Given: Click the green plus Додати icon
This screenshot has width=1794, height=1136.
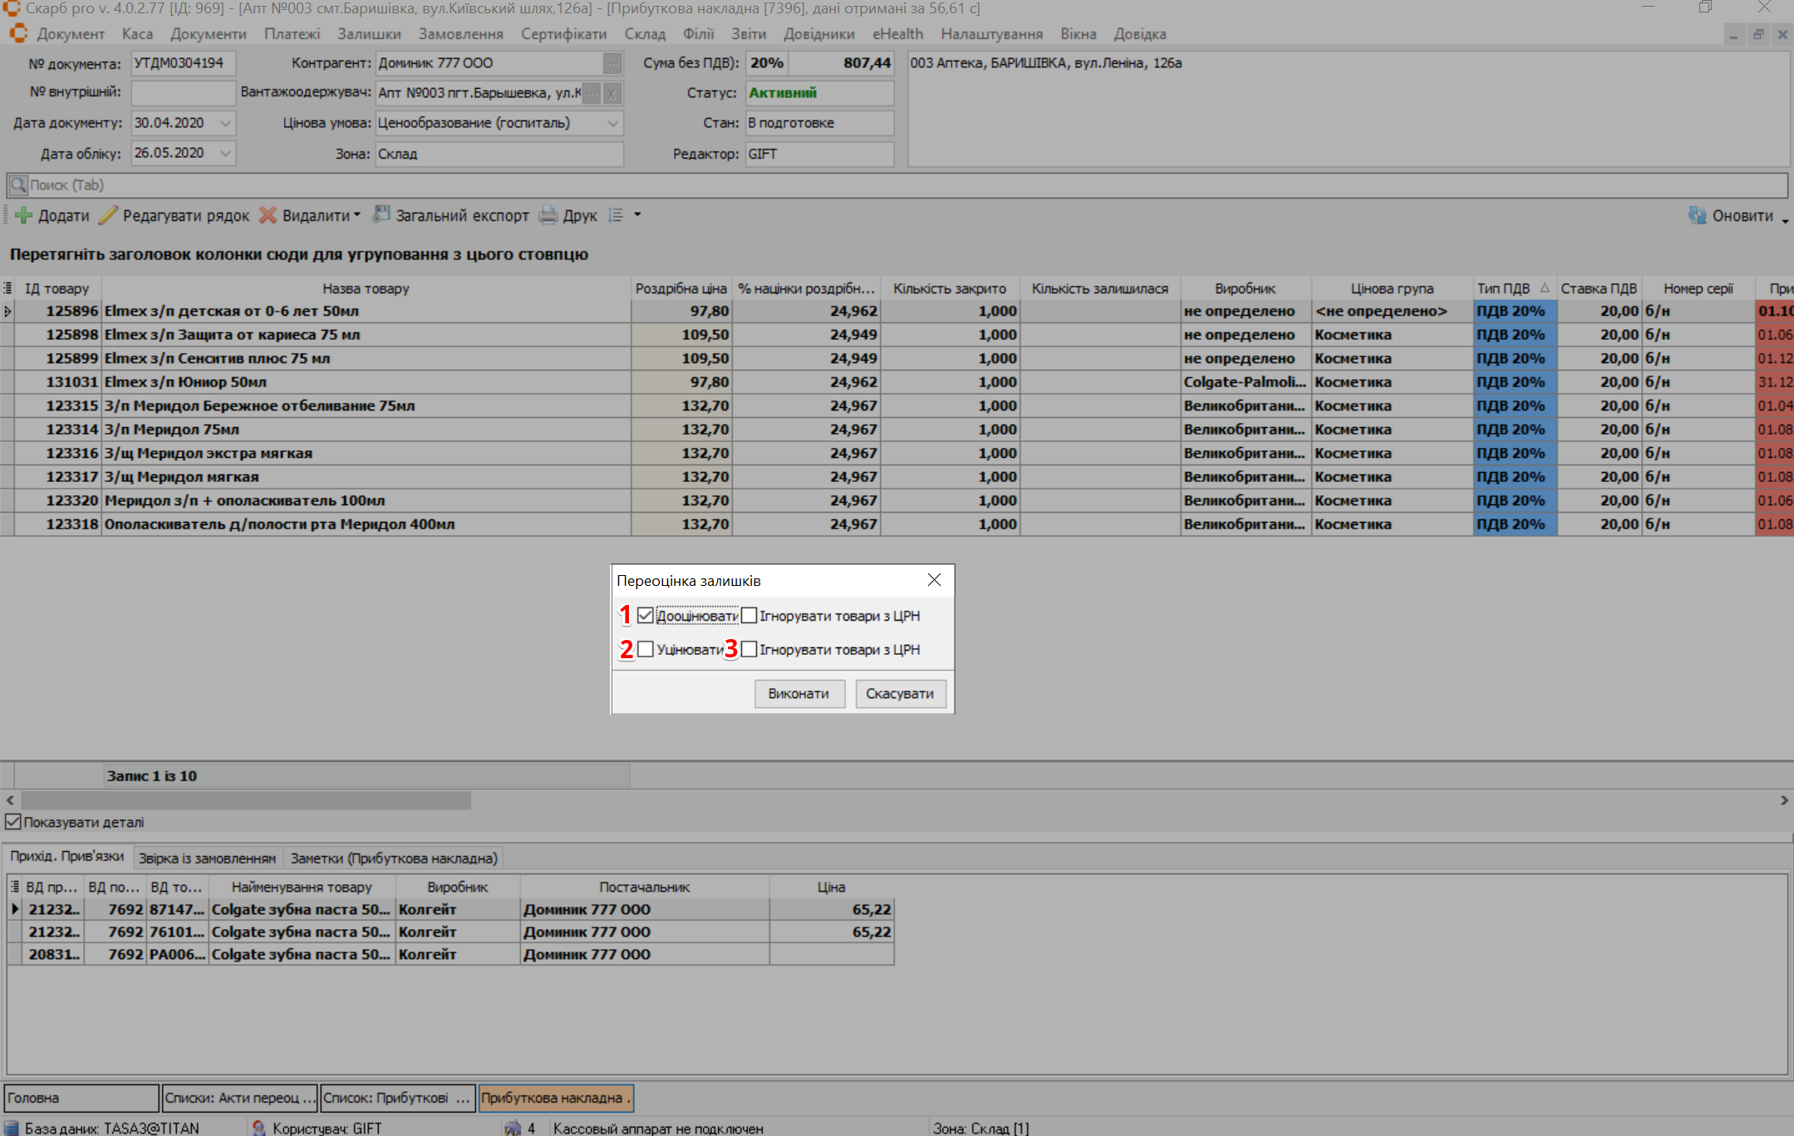Looking at the screenshot, I should coord(24,215).
